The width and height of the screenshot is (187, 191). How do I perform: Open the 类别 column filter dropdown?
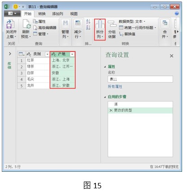click(x=47, y=54)
